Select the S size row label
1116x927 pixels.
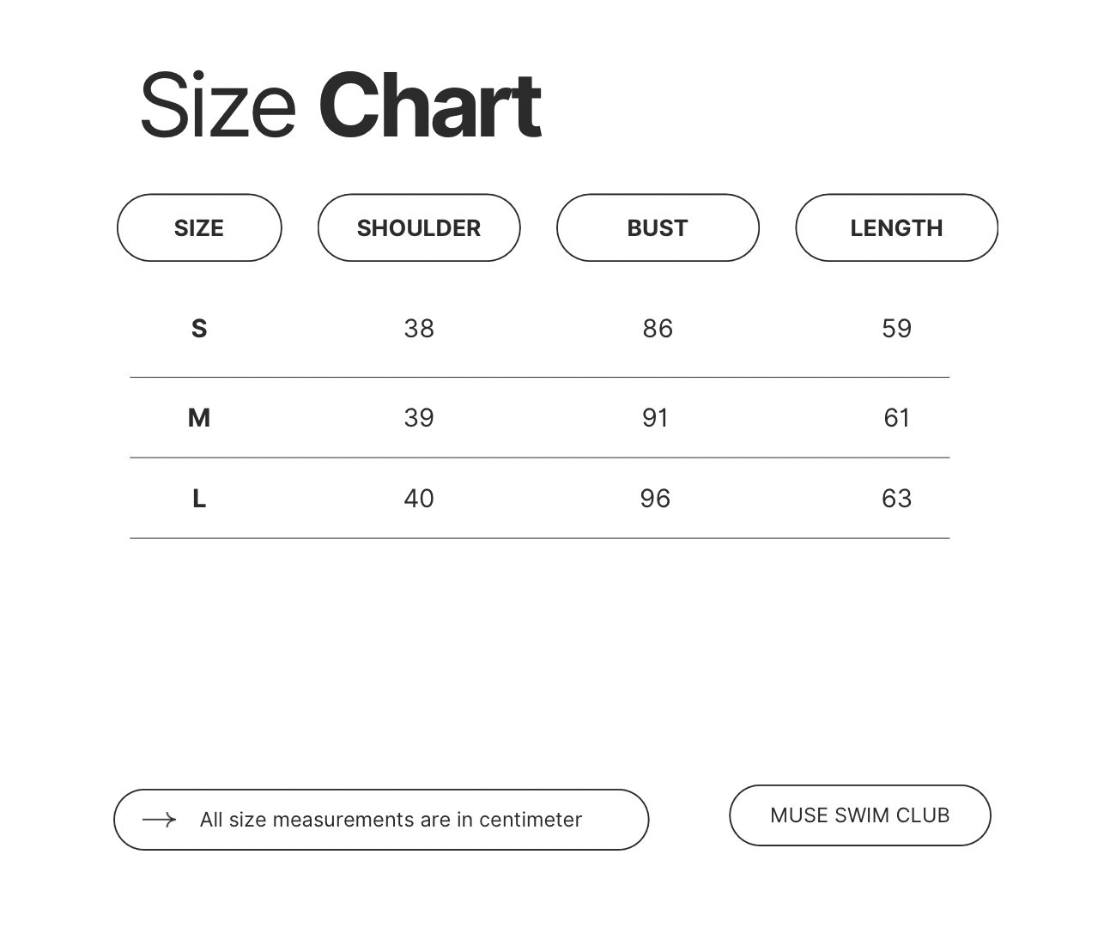pos(199,329)
